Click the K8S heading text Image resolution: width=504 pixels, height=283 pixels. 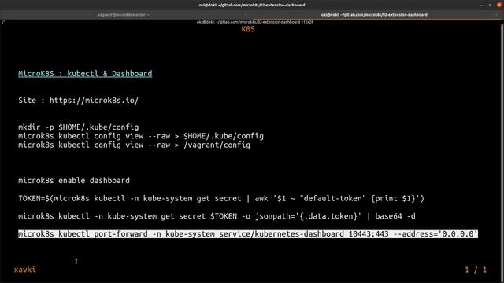[248, 29]
